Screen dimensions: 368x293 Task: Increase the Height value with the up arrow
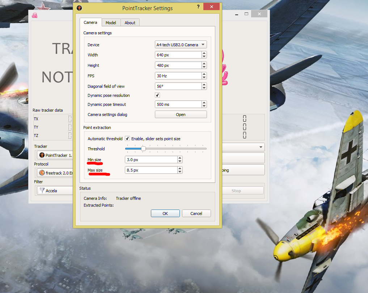204,64
